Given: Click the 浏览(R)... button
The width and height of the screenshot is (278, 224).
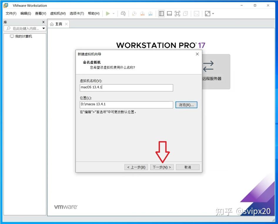Looking at the screenshot, I should (186, 105).
